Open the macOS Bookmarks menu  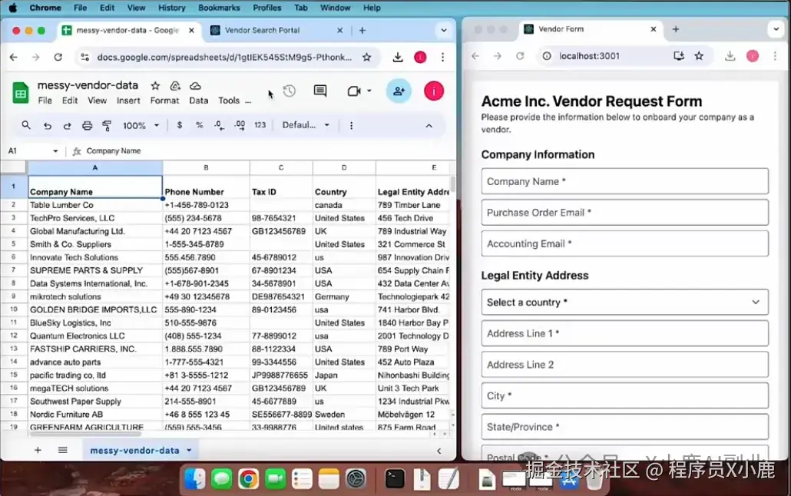coord(219,8)
